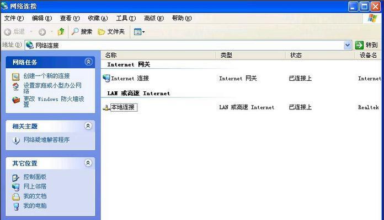
Task: Open the 查看(V) menu
Action: [x=70, y=18]
